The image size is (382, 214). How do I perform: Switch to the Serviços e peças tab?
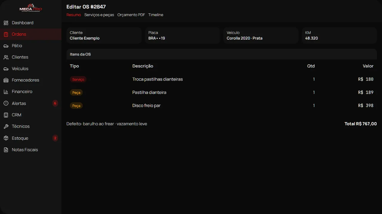tap(99, 15)
